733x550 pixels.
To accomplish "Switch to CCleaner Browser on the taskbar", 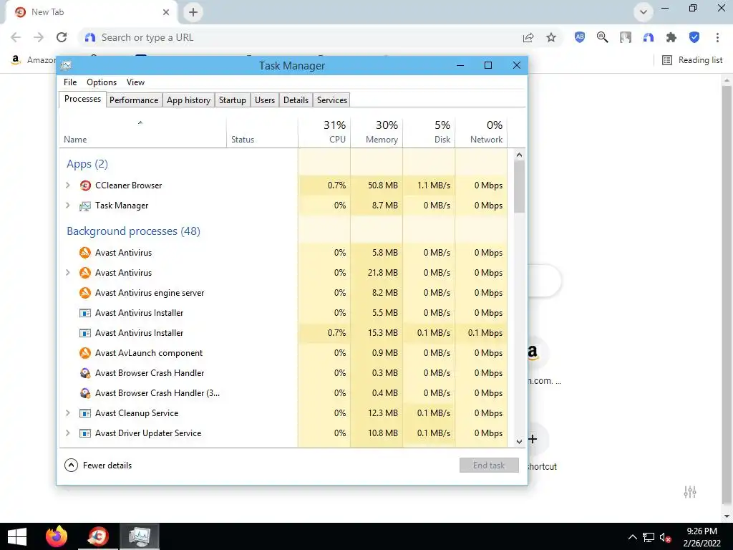I will coord(98,536).
